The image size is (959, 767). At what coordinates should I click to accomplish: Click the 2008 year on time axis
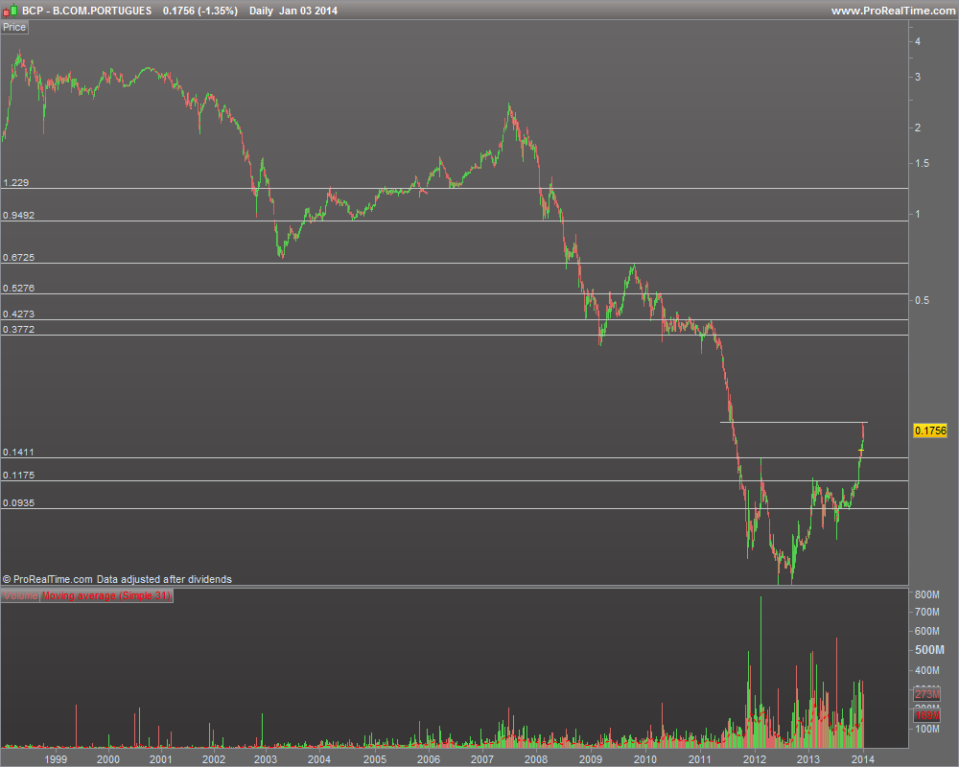[536, 759]
